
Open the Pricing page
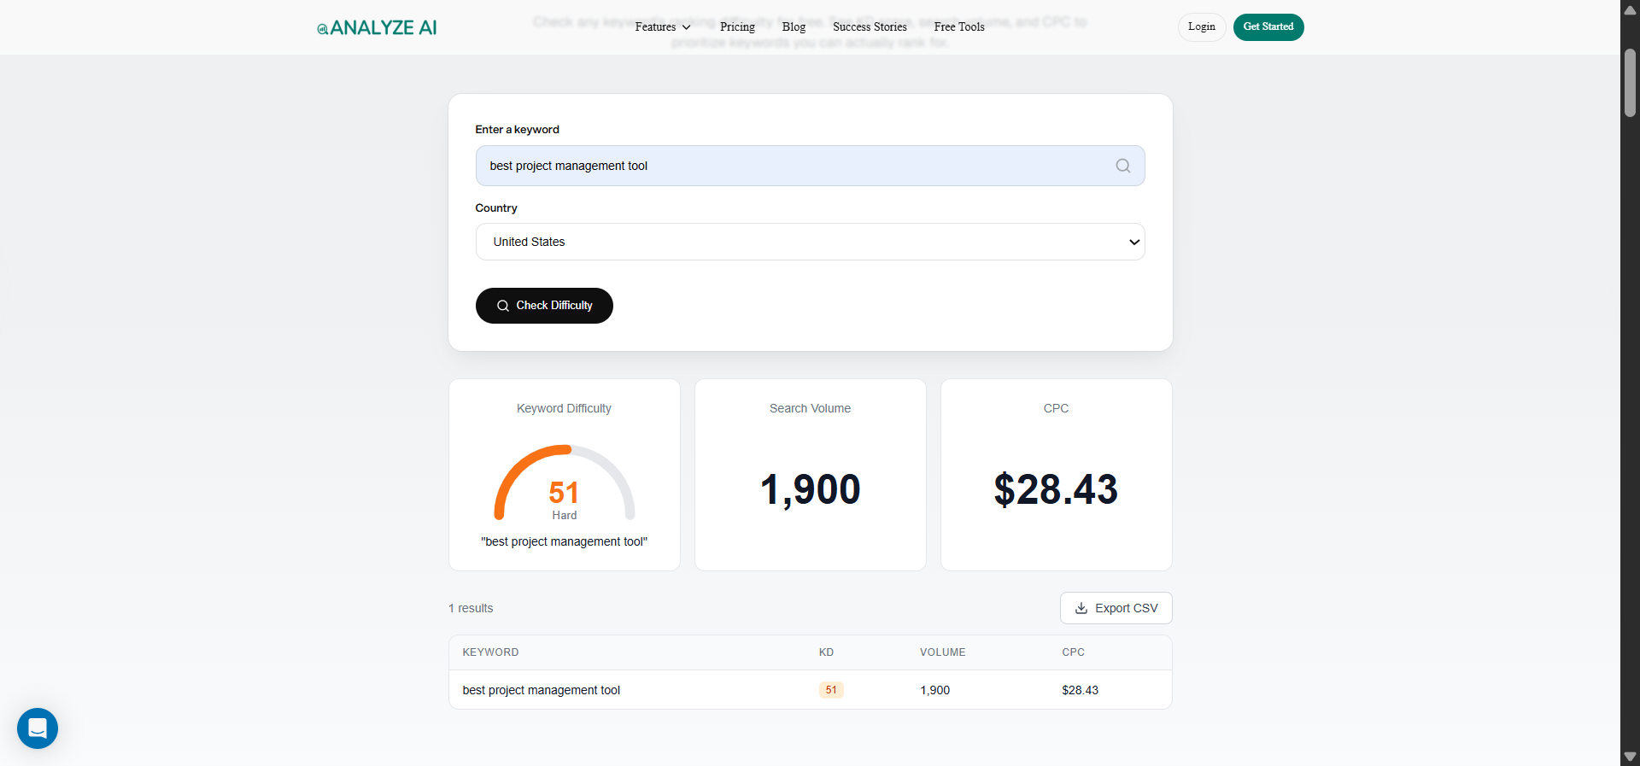[x=737, y=27]
